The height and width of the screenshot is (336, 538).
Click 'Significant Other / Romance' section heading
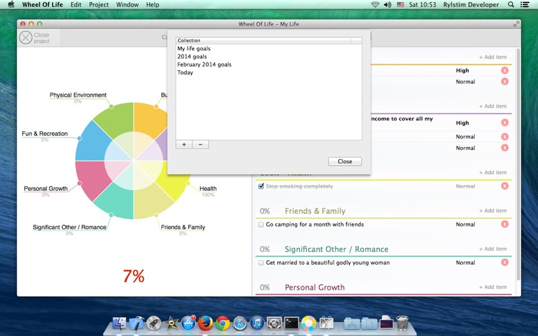coord(336,249)
